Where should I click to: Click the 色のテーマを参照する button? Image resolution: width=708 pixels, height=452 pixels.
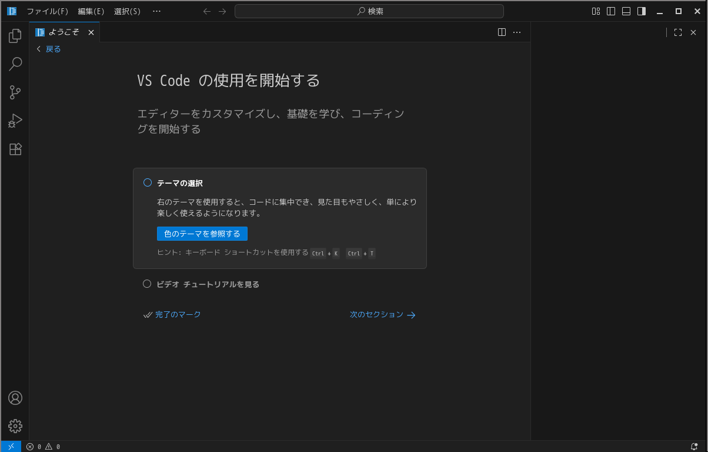click(202, 234)
